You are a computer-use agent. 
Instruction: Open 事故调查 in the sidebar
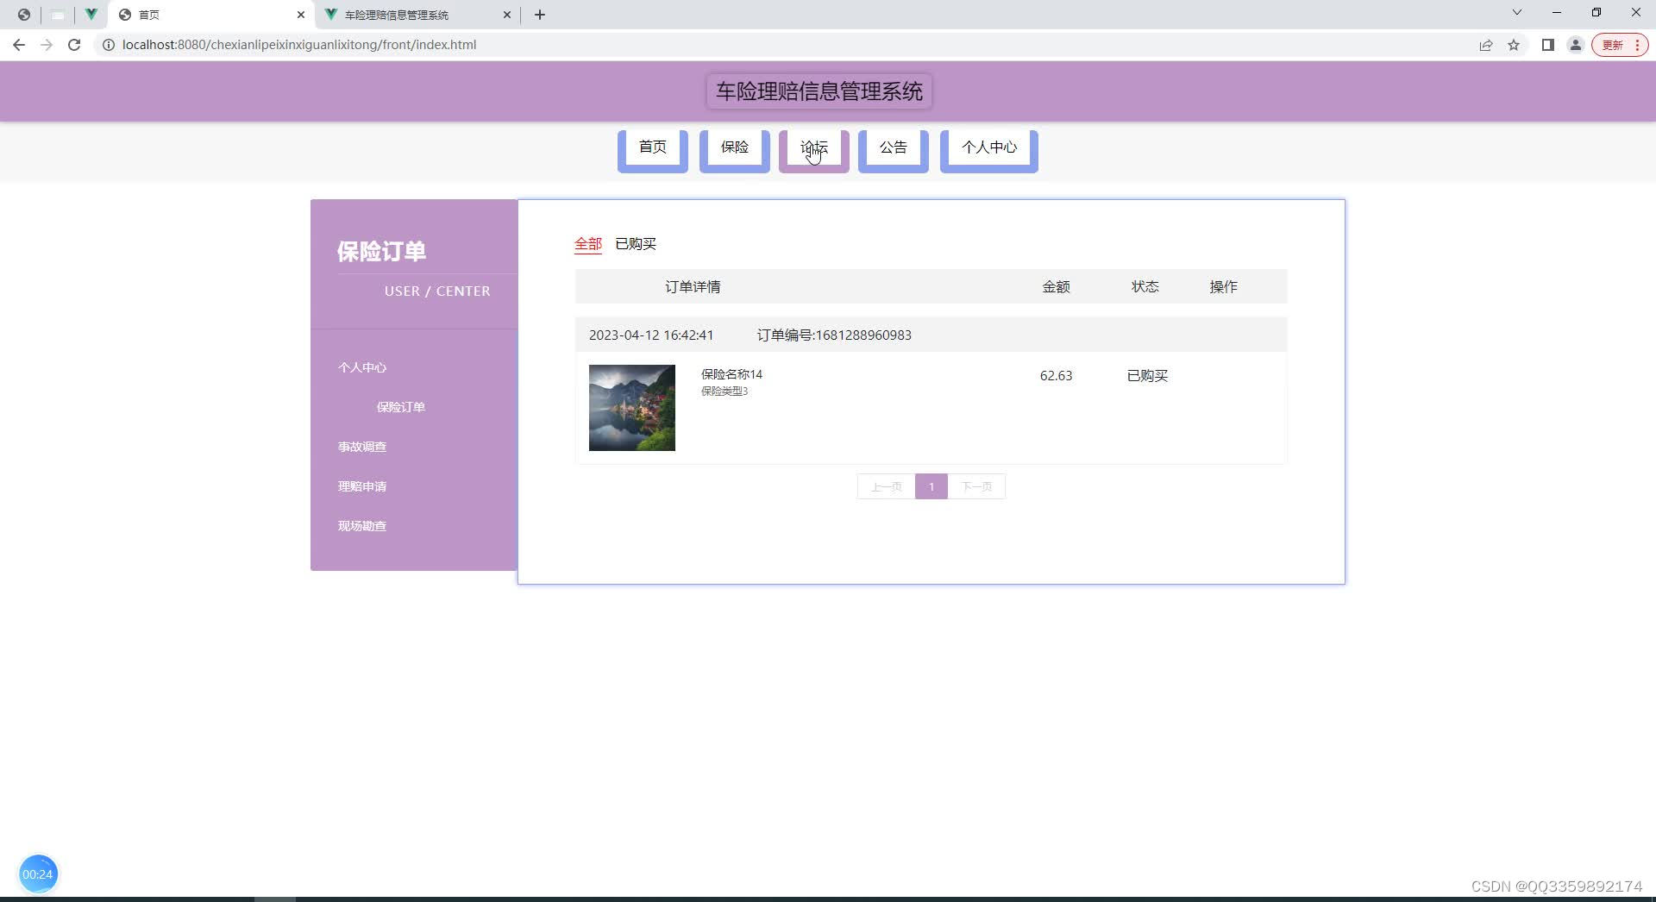click(x=362, y=447)
